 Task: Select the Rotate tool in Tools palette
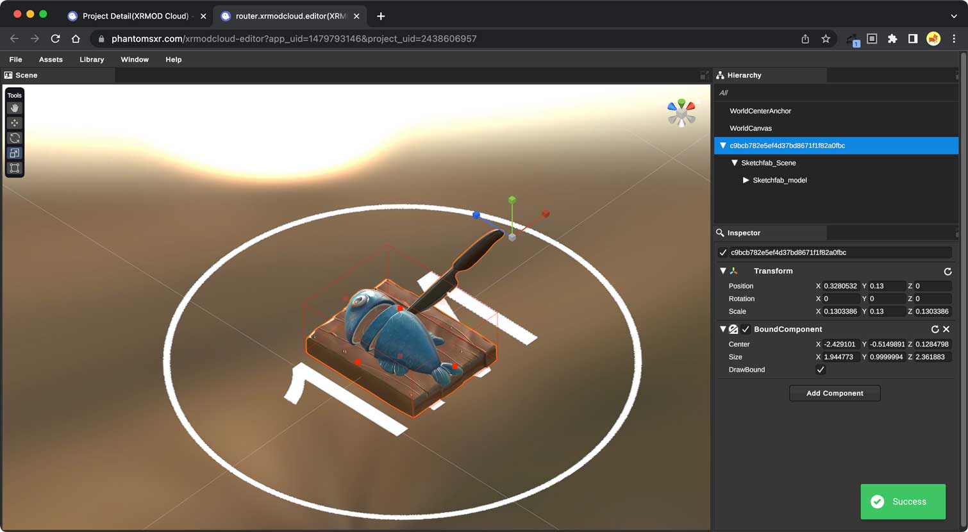(x=15, y=138)
